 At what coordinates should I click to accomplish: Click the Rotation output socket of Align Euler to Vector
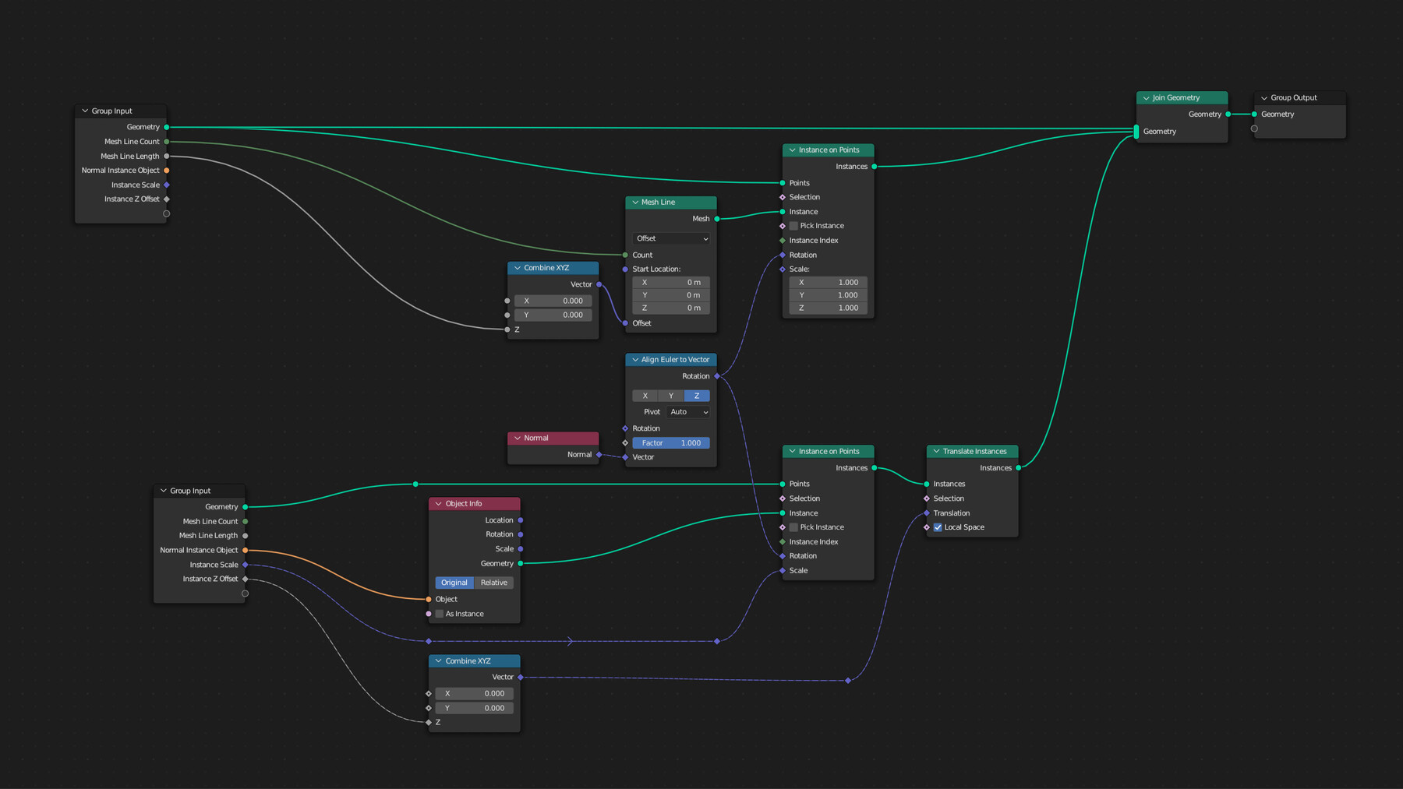tap(717, 375)
